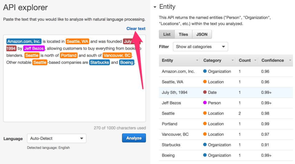Click Organization dot in Starbucks row
The height and width of the screenshot is (164, 295).
(x=205, y=145)
